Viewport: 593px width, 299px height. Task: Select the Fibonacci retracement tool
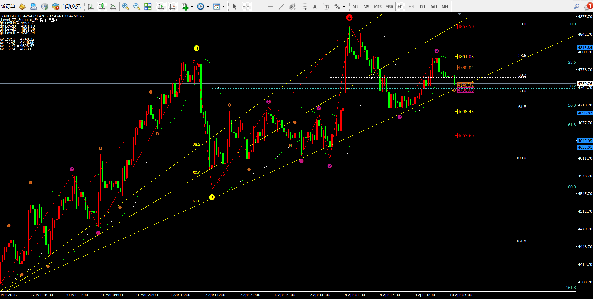coord(304,7)
